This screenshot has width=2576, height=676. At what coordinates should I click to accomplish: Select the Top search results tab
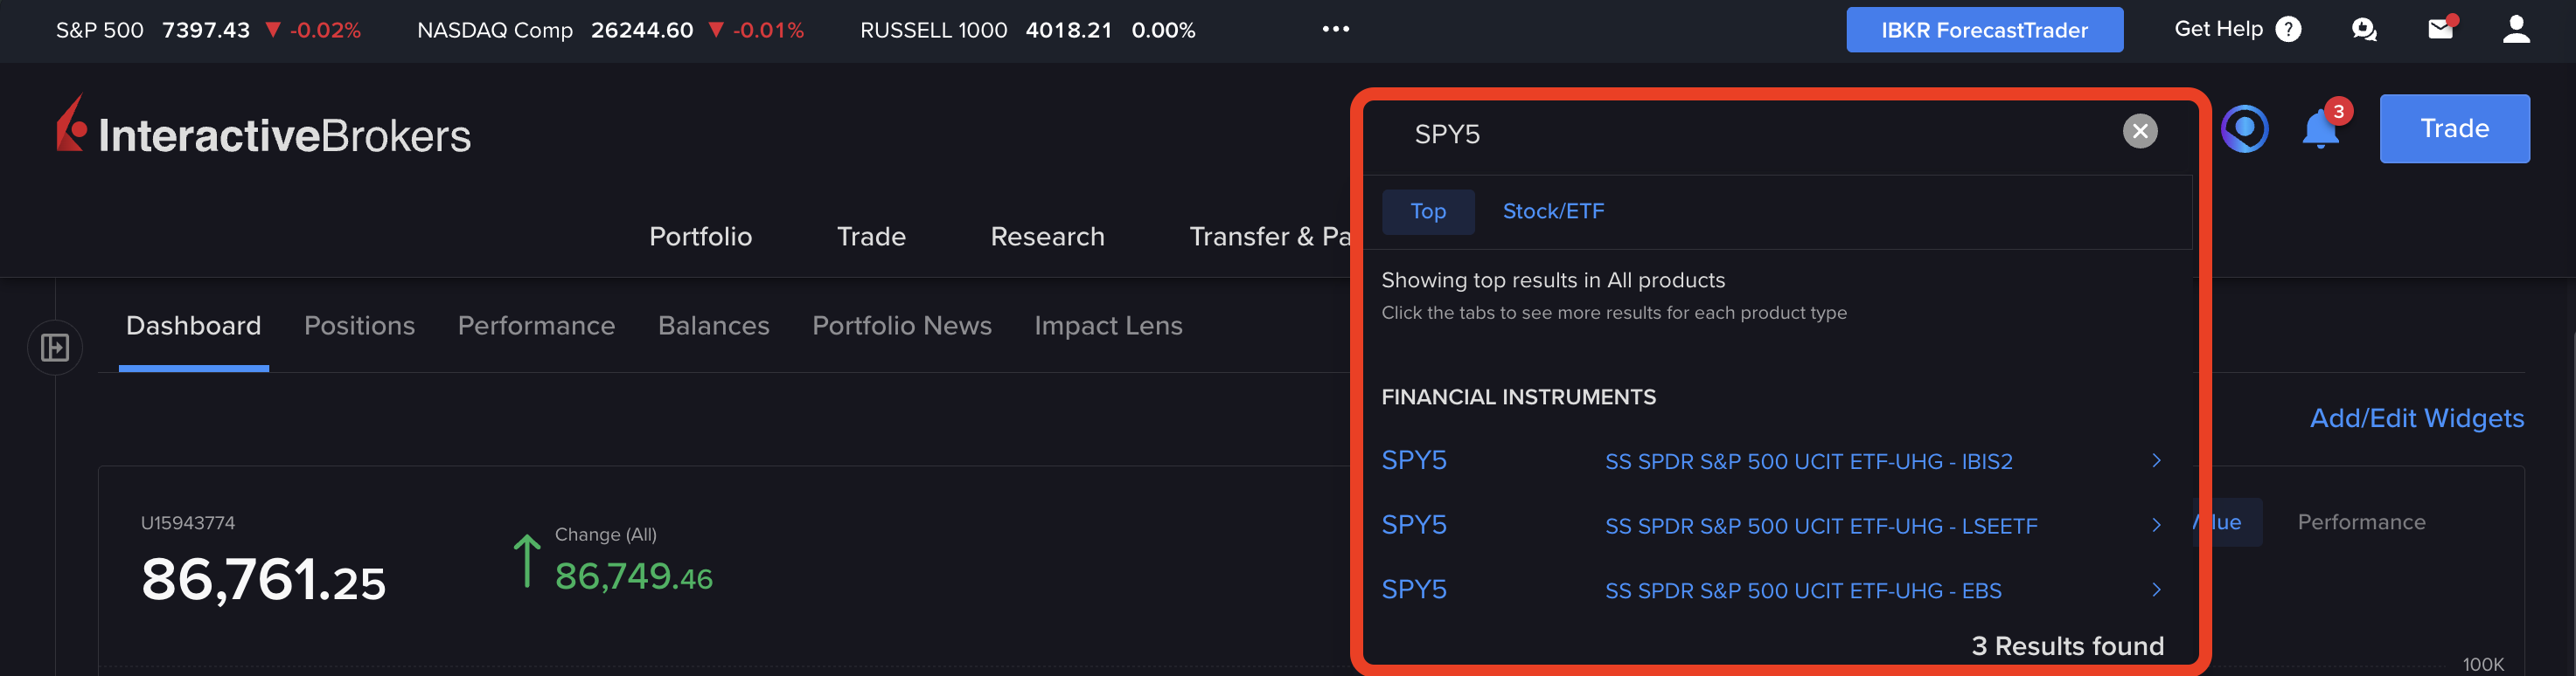coord(1428,211)
